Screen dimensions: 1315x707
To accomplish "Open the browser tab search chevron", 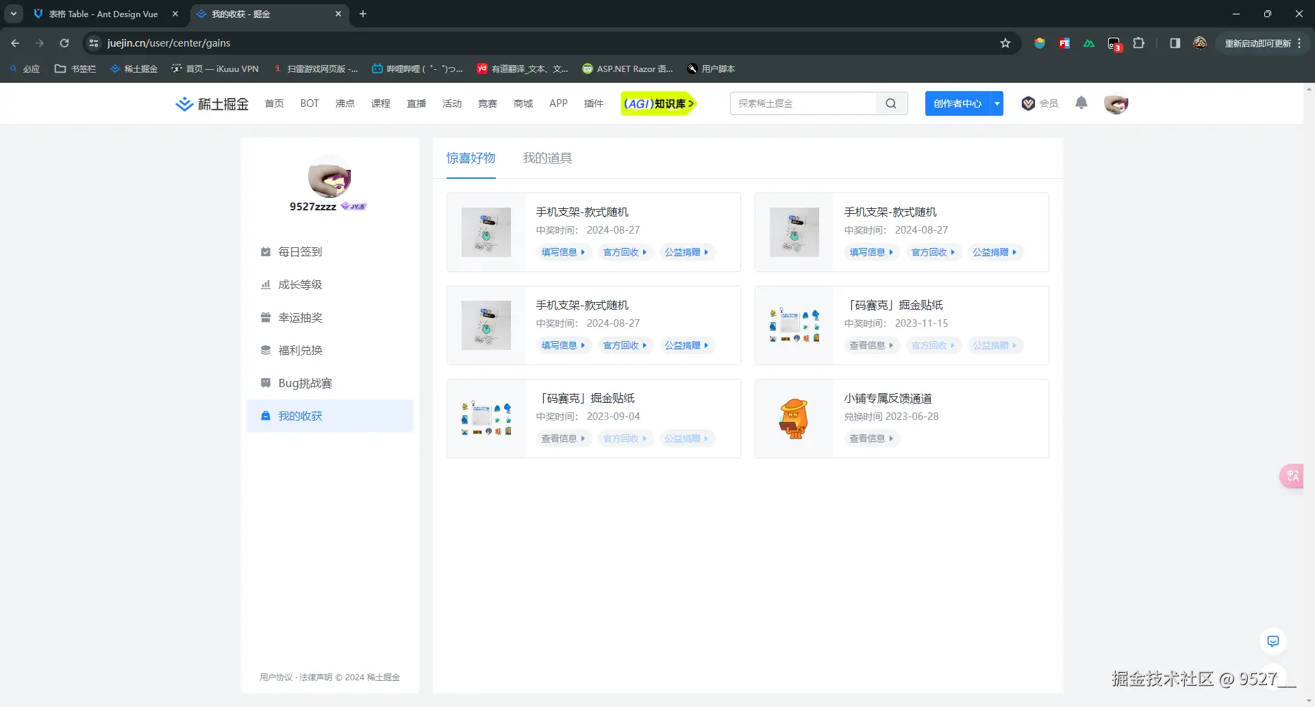I will (x=13, y=14).
